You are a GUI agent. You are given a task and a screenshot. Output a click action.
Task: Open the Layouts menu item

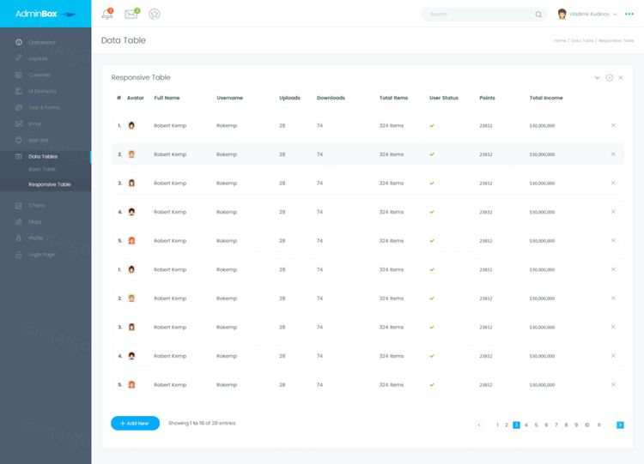[x=38, y=58]
